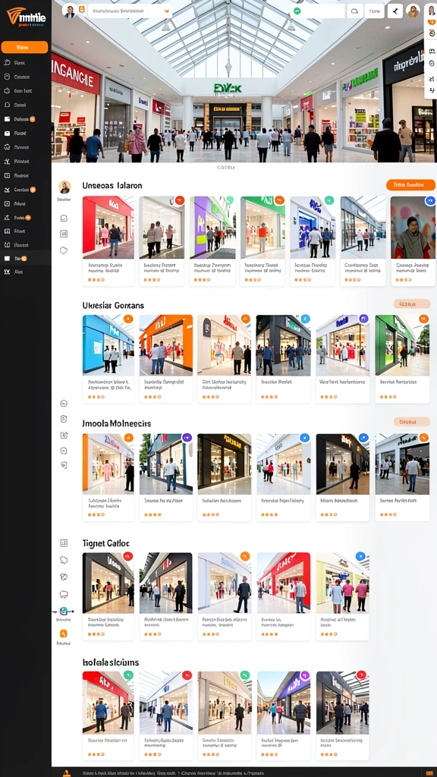
Task: Click the orange icon inside the search field
Action: point(167,11)
